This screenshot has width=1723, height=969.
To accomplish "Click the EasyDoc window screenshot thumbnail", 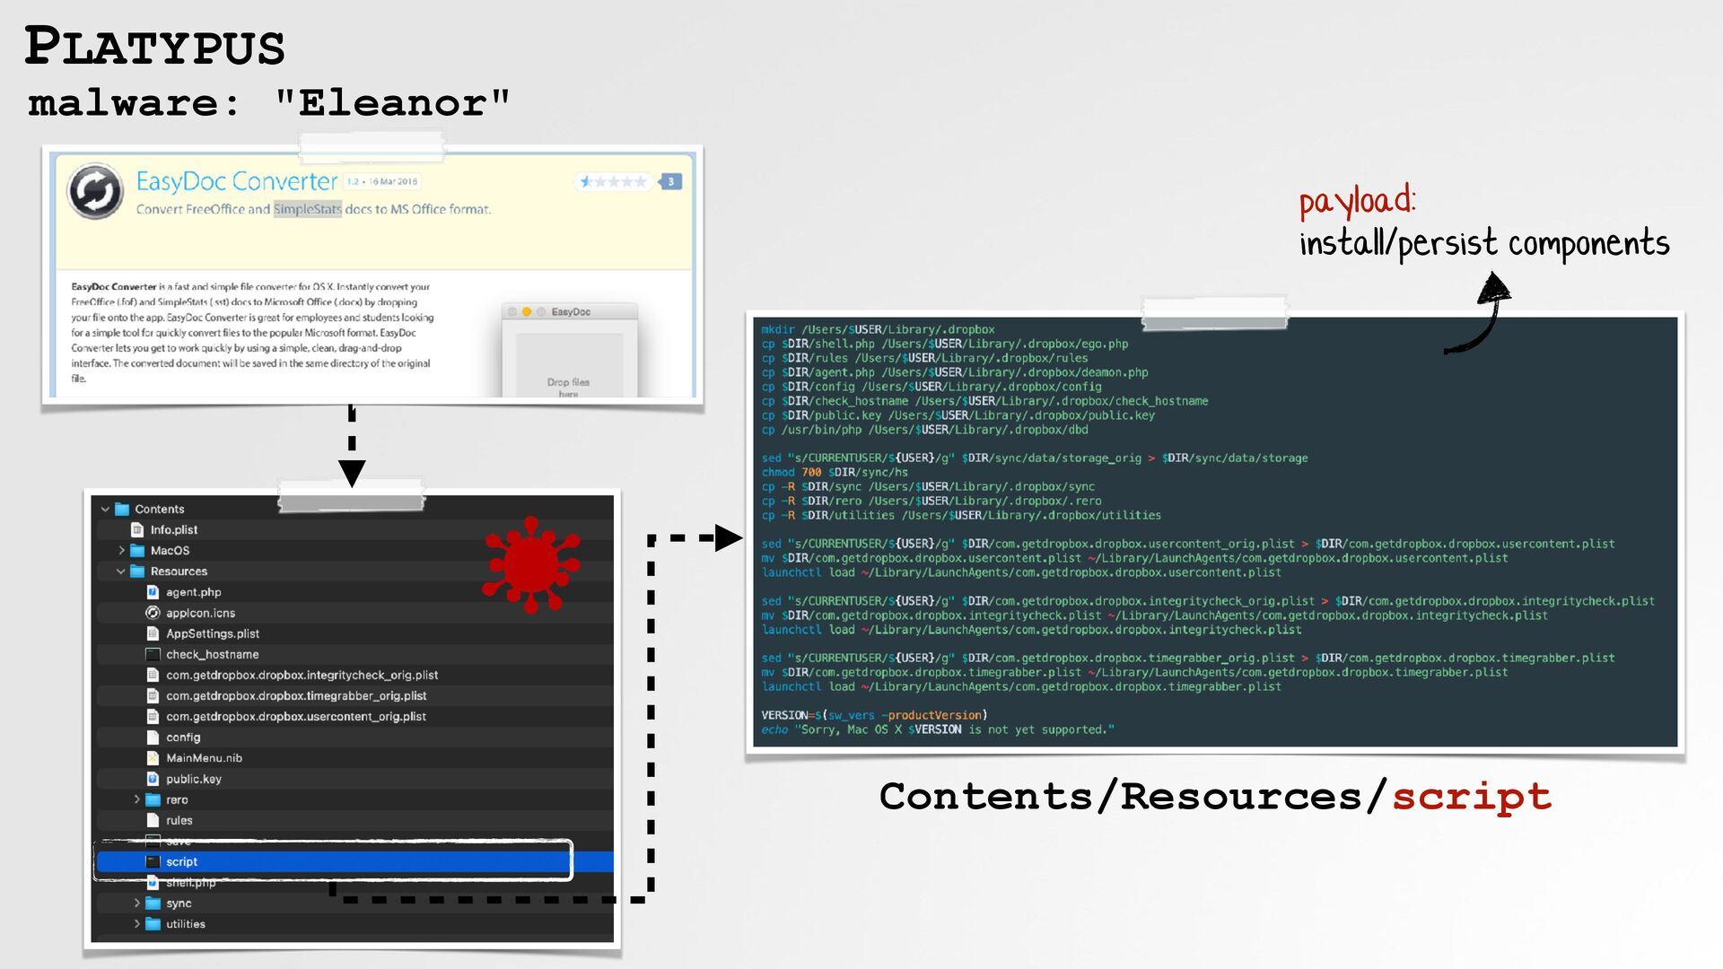I will coord(569,350).
